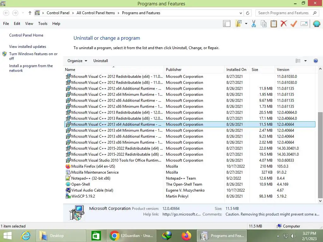Click the Classic Shell settings globe icon
This screenshot has height=242, width=323.
316,24
